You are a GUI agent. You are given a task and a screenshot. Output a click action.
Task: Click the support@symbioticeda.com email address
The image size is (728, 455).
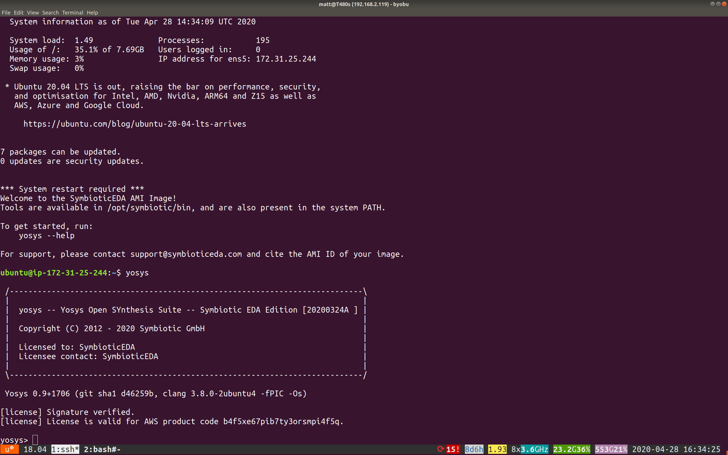coord(186,254)
